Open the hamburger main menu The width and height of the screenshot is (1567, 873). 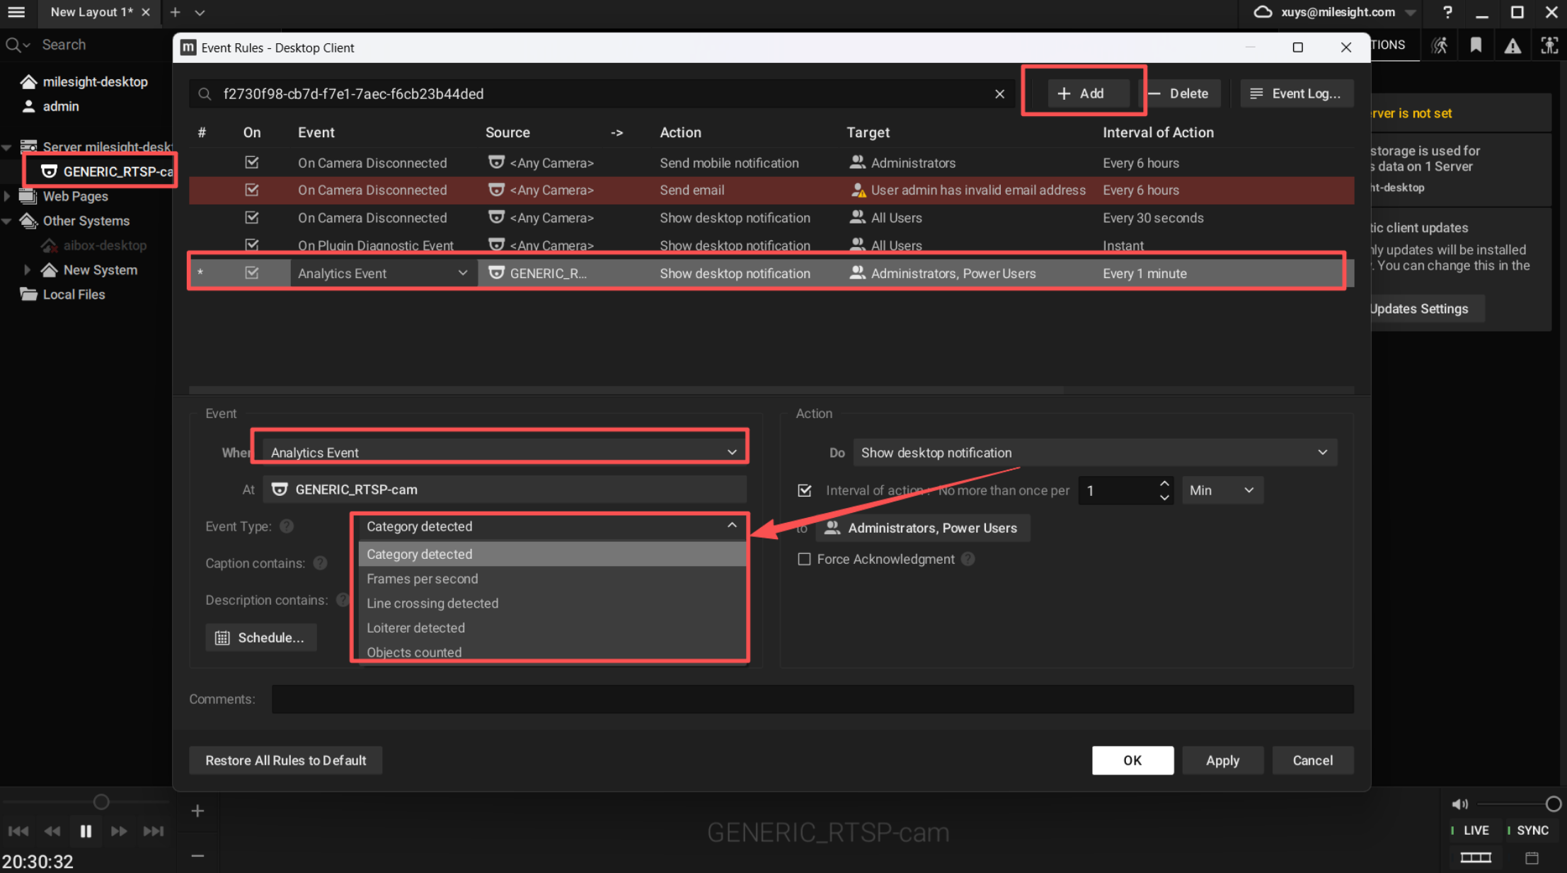click(16, 12)
